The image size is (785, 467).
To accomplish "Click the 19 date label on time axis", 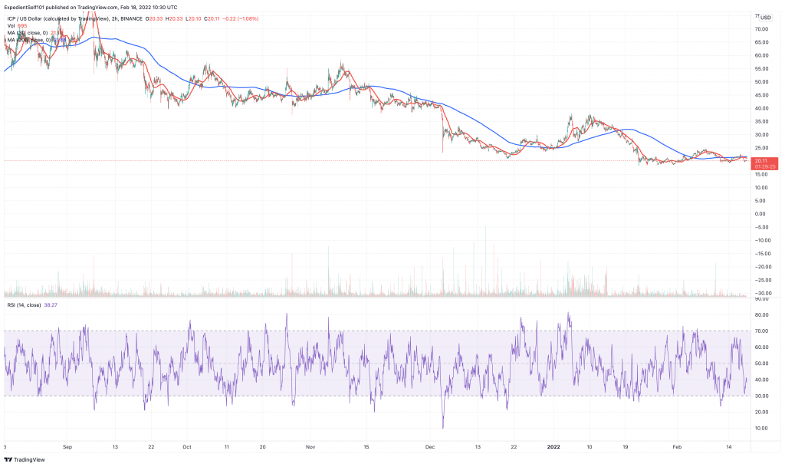I will coord(626,446).
